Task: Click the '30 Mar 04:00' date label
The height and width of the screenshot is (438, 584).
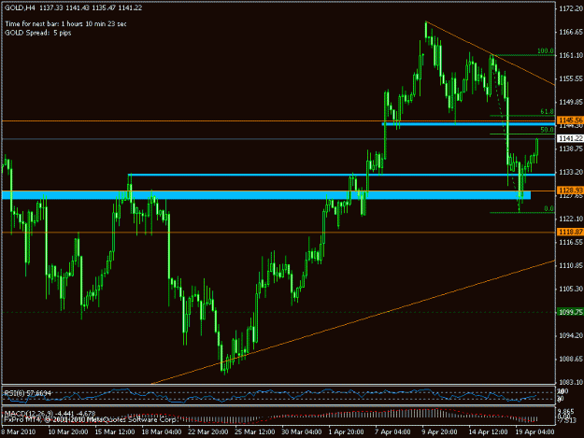Action: pos(301,432)
